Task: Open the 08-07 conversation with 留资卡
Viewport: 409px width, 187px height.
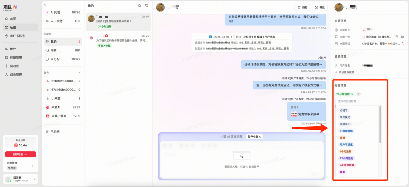Action: pos(118,22)
